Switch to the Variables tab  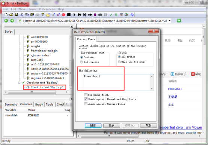click(x=26, y=104)
